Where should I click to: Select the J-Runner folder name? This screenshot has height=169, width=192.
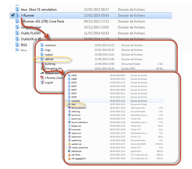(x=28, y=15)
